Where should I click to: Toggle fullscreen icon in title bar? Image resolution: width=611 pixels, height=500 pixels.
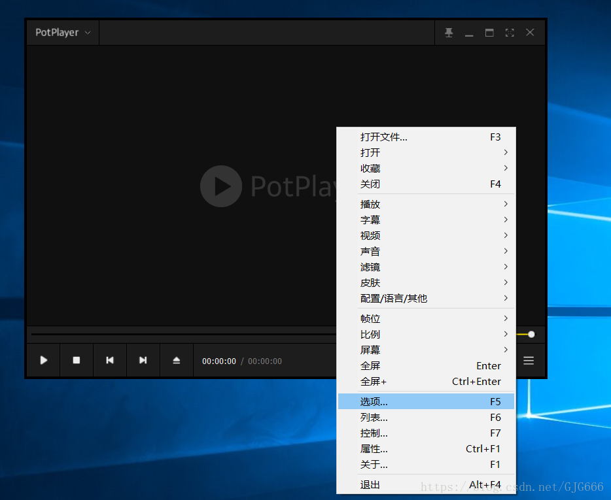click(x=510, y=33)
